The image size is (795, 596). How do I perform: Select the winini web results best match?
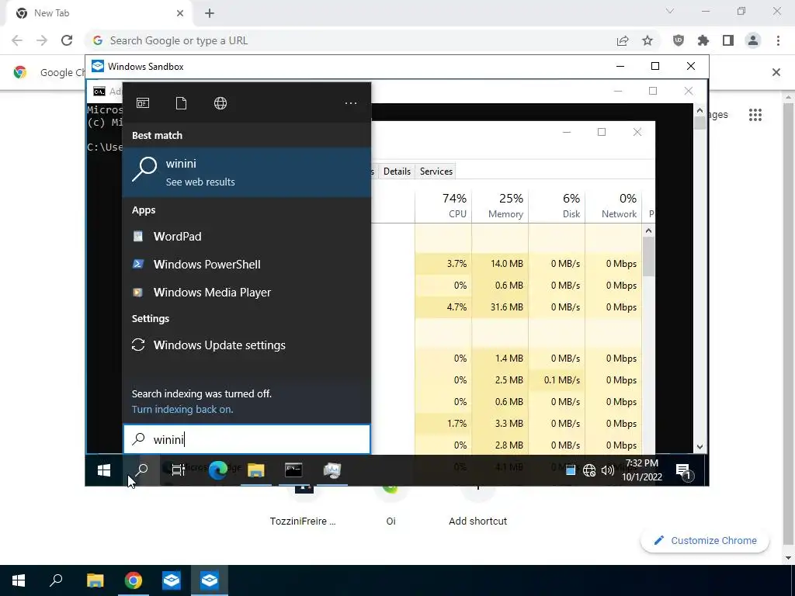246,172
